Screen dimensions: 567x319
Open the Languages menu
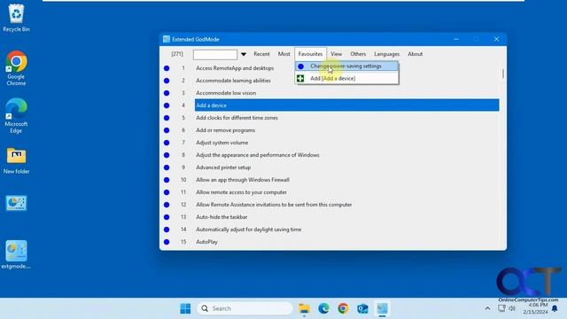[x=386, y=54]
